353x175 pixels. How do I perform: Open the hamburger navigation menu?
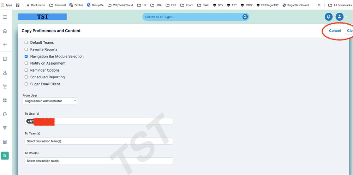(x=5, y=17)
